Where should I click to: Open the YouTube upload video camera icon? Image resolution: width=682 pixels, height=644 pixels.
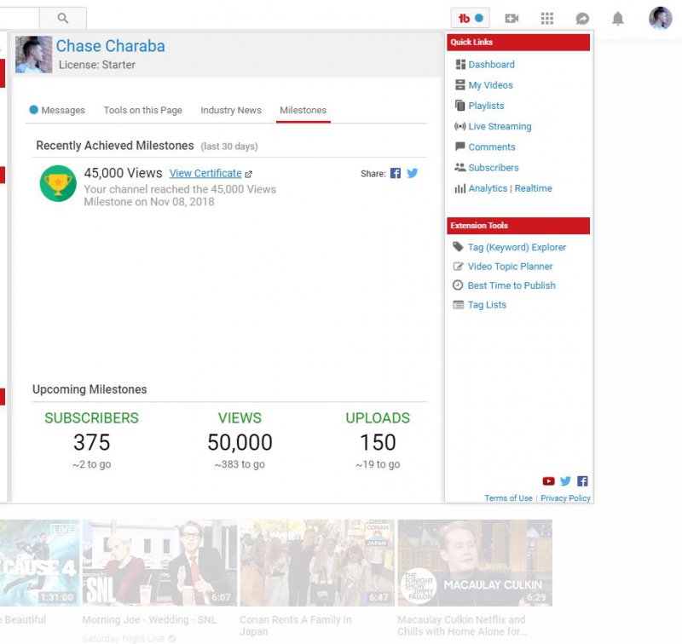click(x=511, y=19)
